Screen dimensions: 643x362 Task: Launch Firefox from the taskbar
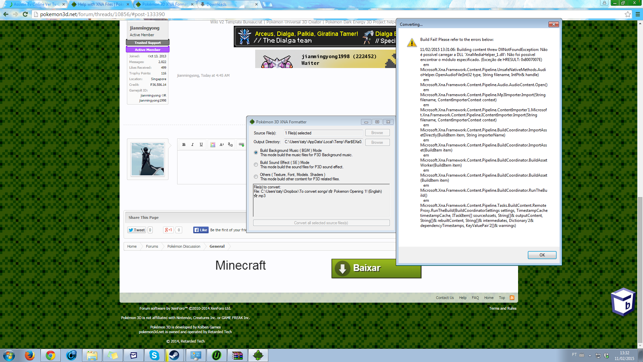(30, 355)
